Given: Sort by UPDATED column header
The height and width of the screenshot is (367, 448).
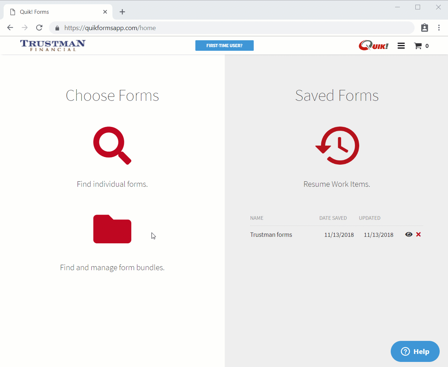Looking at the screenshot, I should [370, 218].
